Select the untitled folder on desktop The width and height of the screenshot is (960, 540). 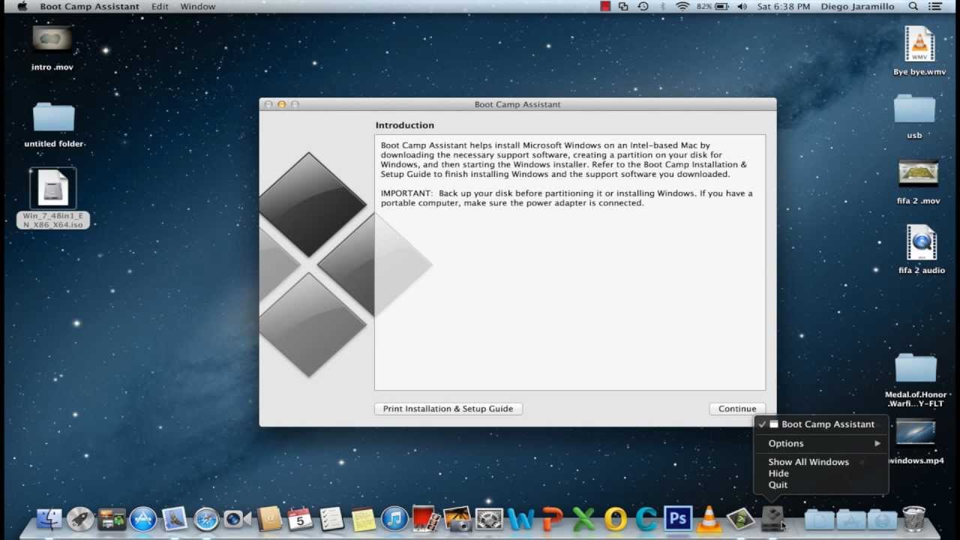tap(54, 124)
